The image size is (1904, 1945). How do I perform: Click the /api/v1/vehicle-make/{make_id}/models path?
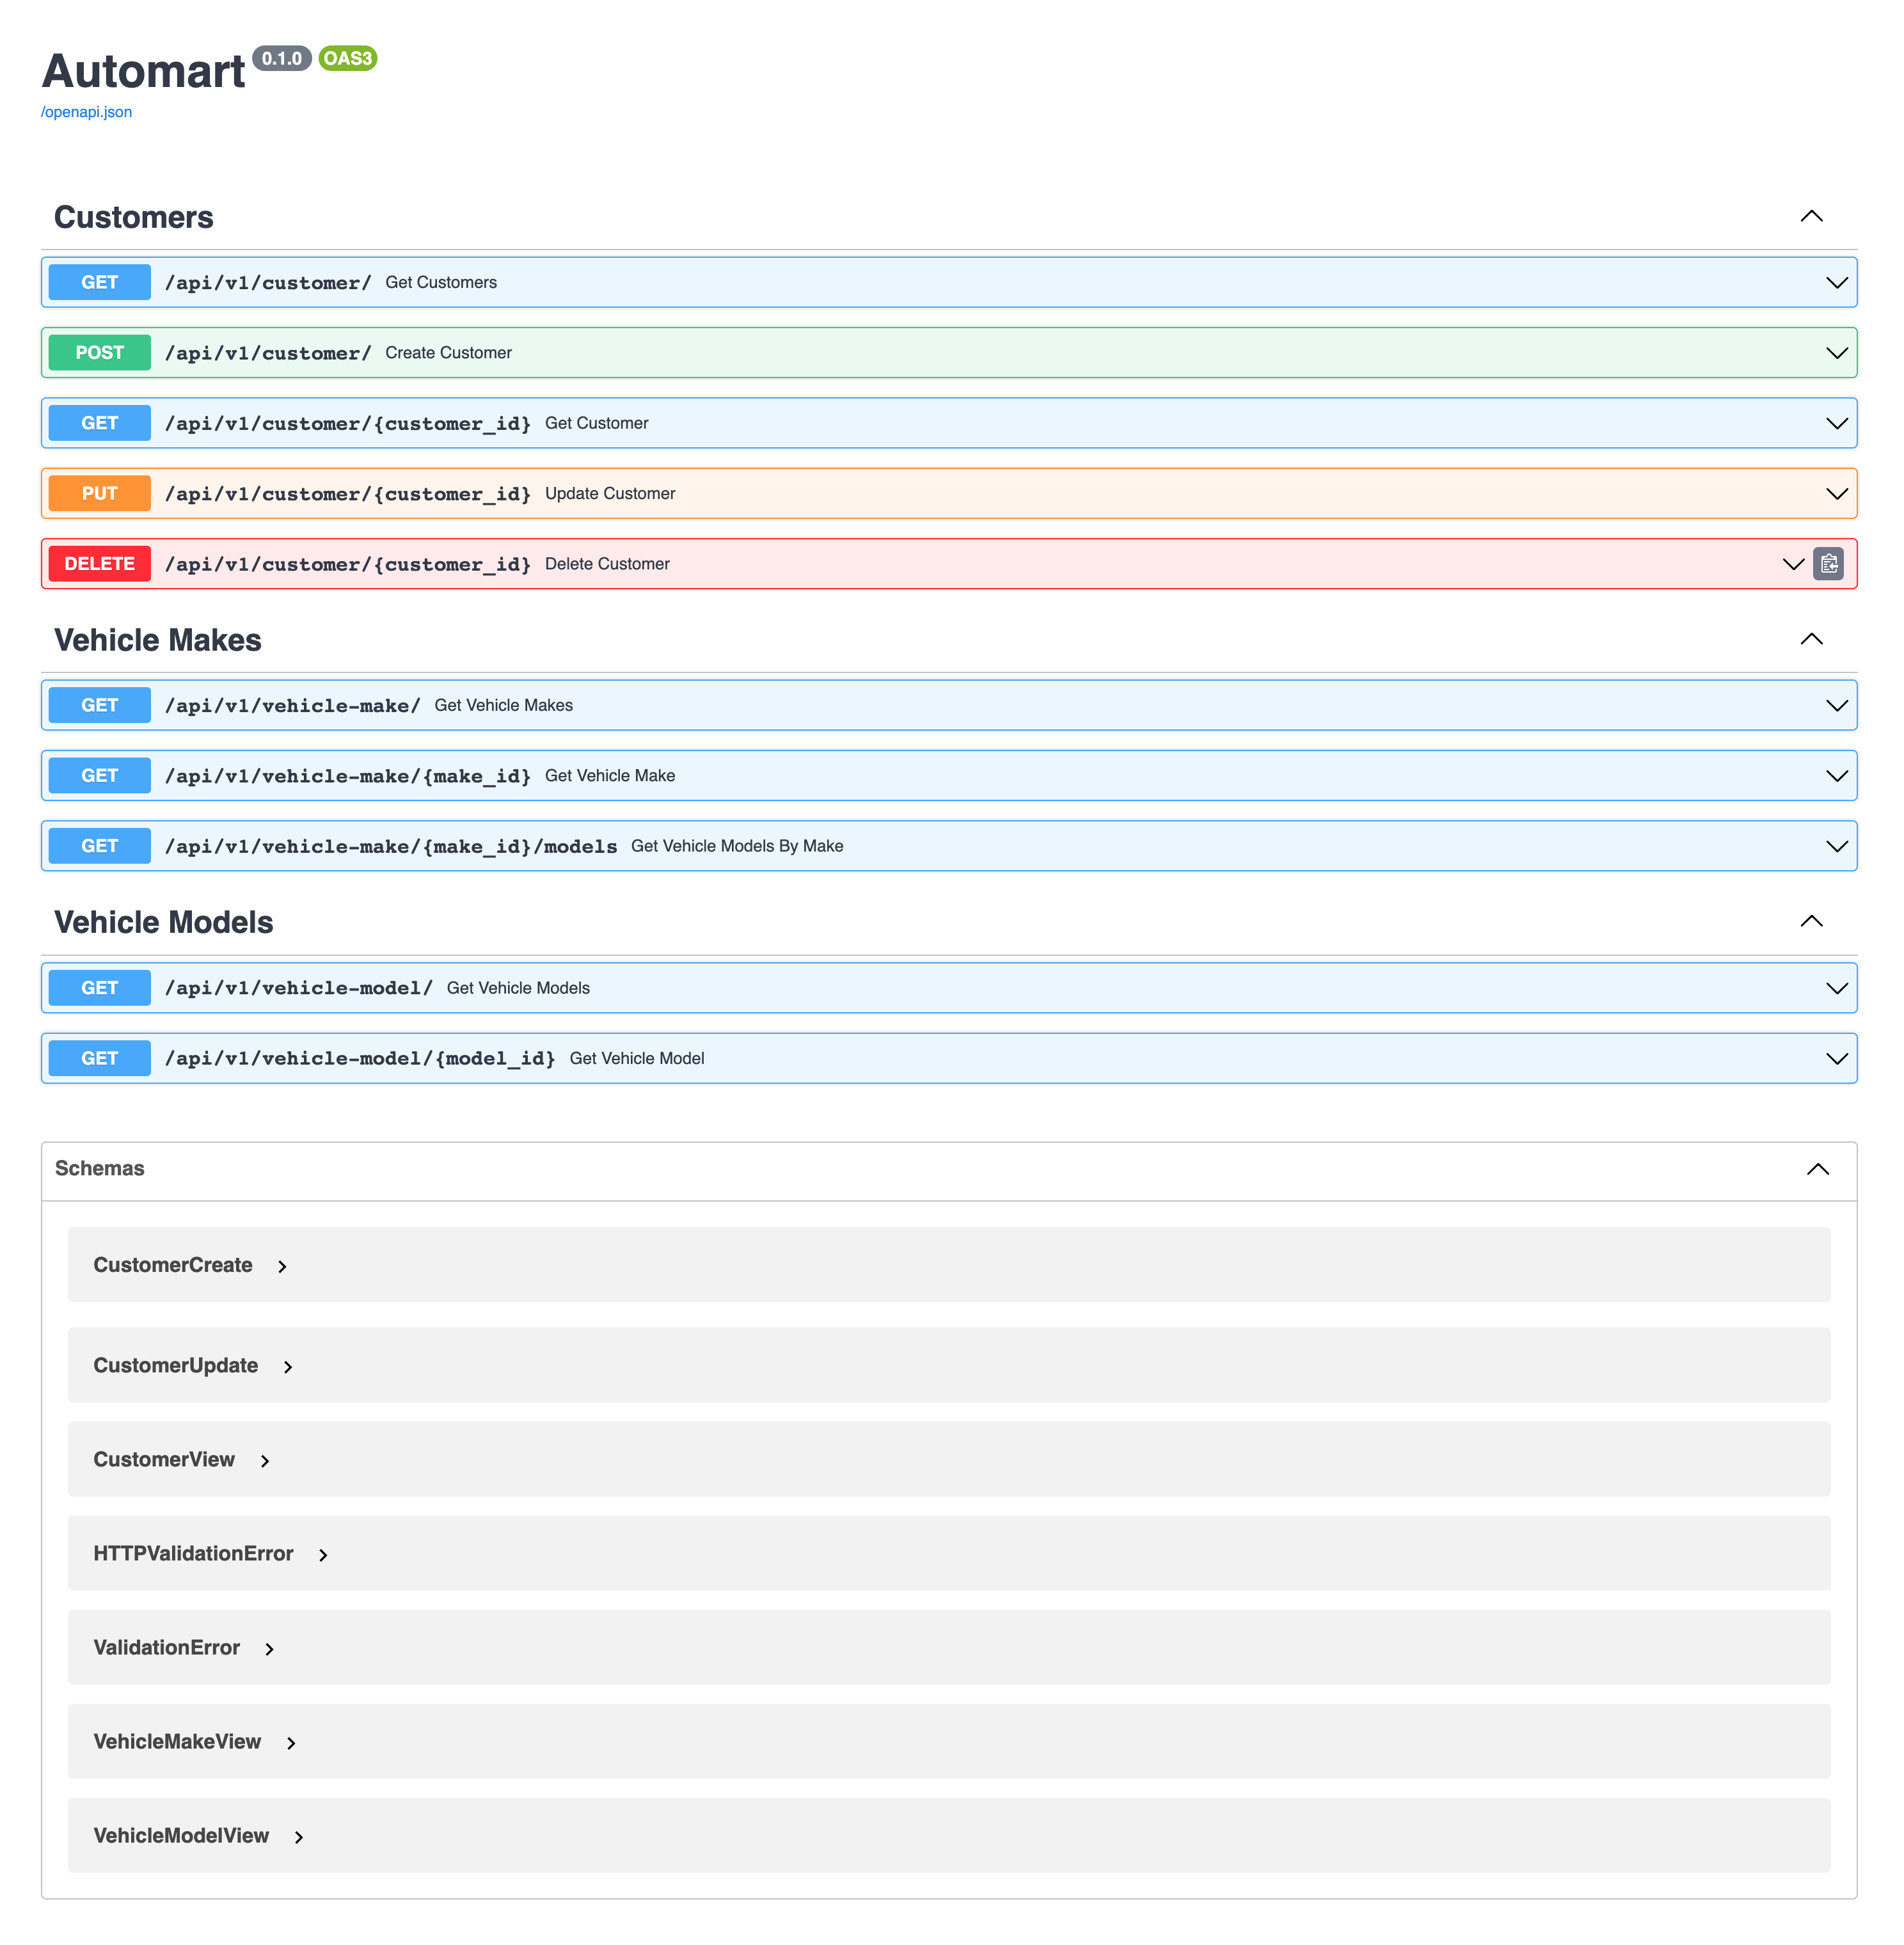391,846
